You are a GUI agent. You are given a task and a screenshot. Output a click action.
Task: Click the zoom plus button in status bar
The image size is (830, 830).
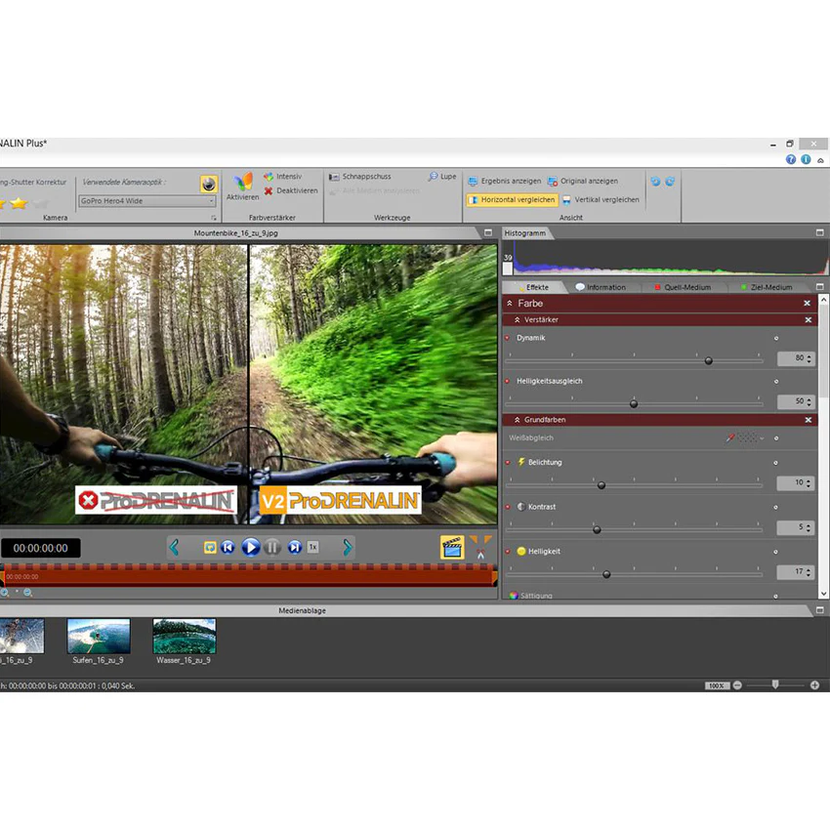tap(814, 685)
